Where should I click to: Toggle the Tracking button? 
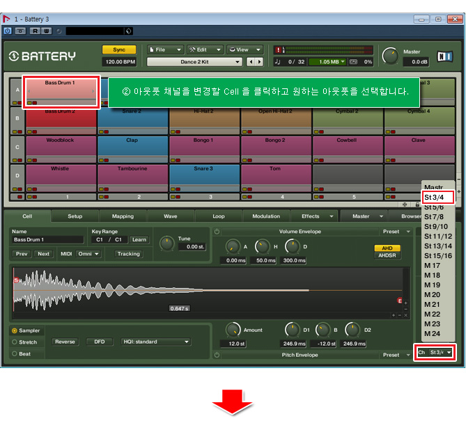(x=128, y=254)
